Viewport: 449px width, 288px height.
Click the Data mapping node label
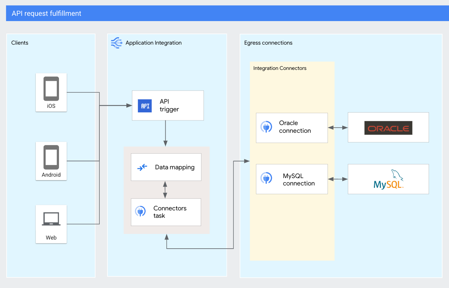175,167
